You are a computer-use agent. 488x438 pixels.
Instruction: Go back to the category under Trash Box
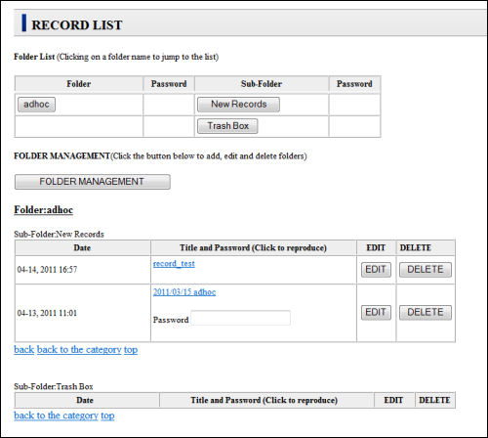click(x=56, y=416)
